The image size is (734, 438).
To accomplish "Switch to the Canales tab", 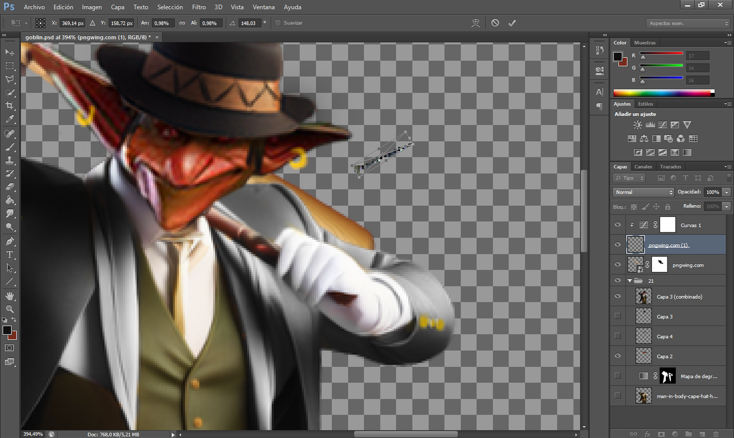I will pyautogui.click(x=643, y=166).
